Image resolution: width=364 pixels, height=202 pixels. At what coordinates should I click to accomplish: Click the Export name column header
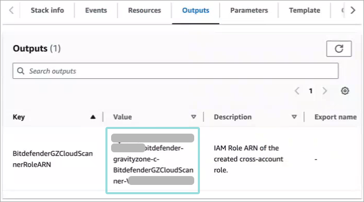(x=335, y=117)
